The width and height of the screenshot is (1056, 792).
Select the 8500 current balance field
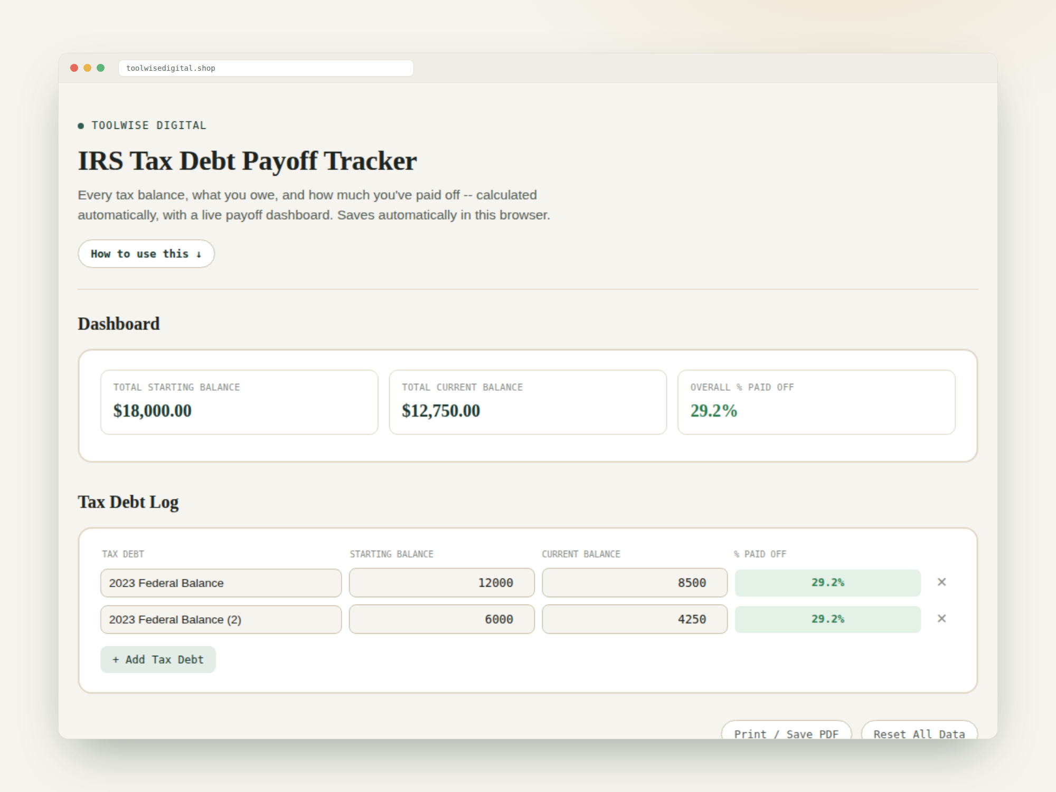coord(635,583)
